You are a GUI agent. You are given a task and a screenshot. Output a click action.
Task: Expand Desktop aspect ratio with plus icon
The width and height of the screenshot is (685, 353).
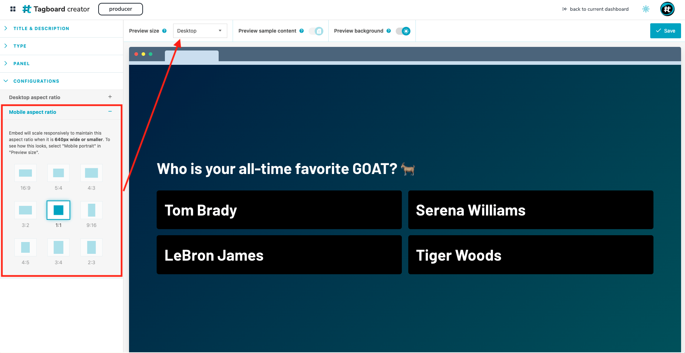coord(110,97)
